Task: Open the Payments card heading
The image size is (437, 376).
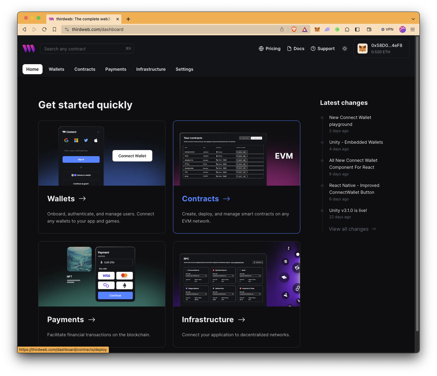Action: tap(71, 320)
